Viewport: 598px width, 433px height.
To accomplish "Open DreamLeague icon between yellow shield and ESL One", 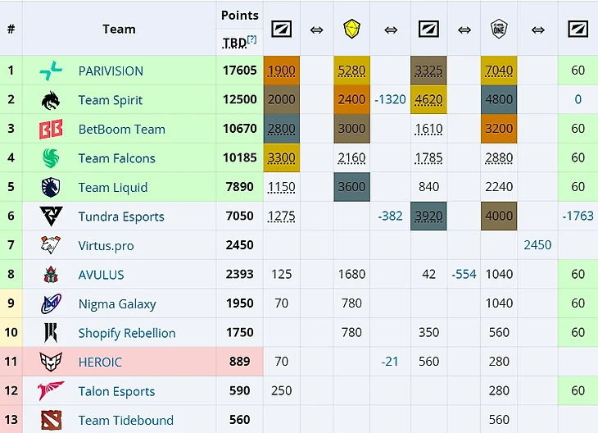I will (x=428, y=29).
